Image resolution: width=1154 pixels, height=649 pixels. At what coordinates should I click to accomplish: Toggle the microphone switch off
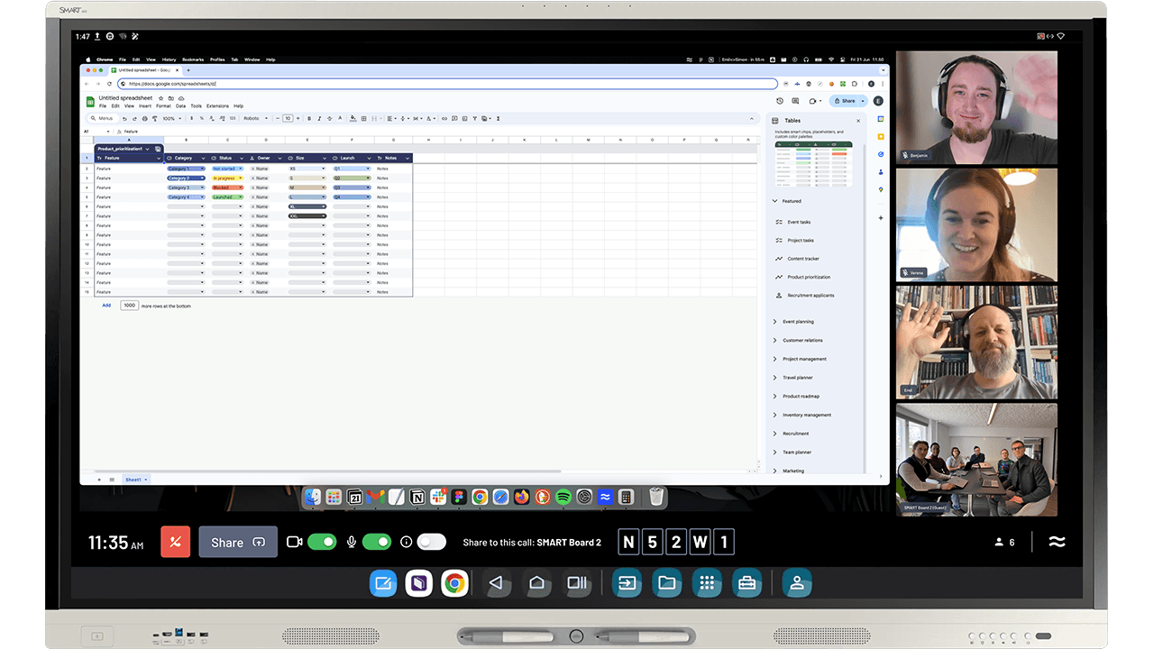[377, 542]
